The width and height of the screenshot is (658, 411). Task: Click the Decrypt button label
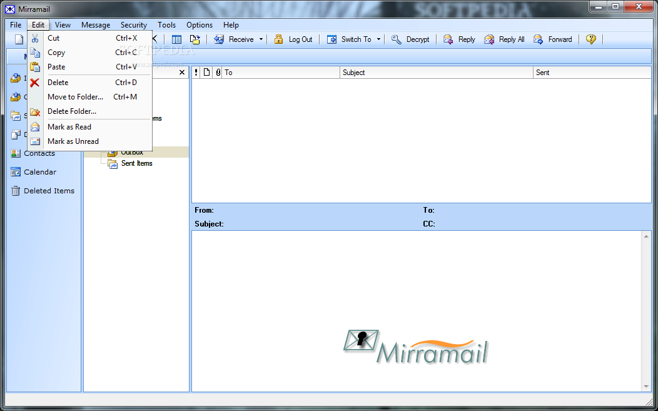(x=418, y=39)
